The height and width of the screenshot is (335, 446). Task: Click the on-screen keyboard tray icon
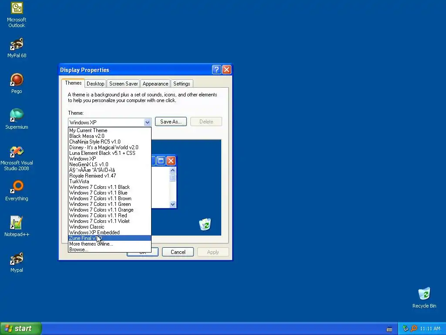389,329
